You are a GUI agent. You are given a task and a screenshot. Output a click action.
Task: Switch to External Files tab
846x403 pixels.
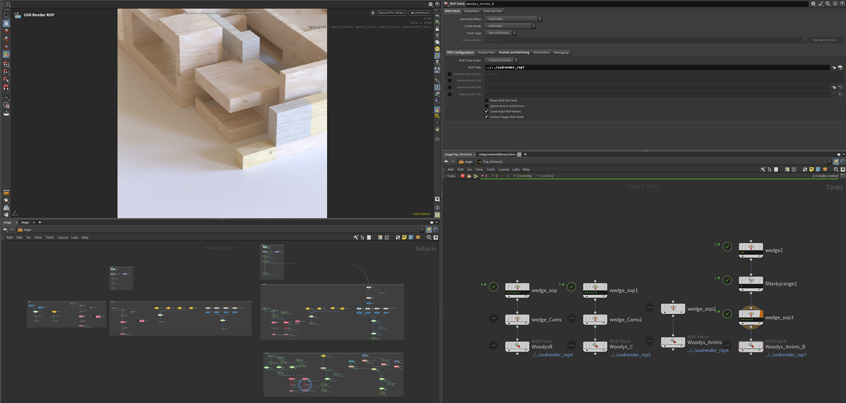pyautogui.click(x=493, y=11)
